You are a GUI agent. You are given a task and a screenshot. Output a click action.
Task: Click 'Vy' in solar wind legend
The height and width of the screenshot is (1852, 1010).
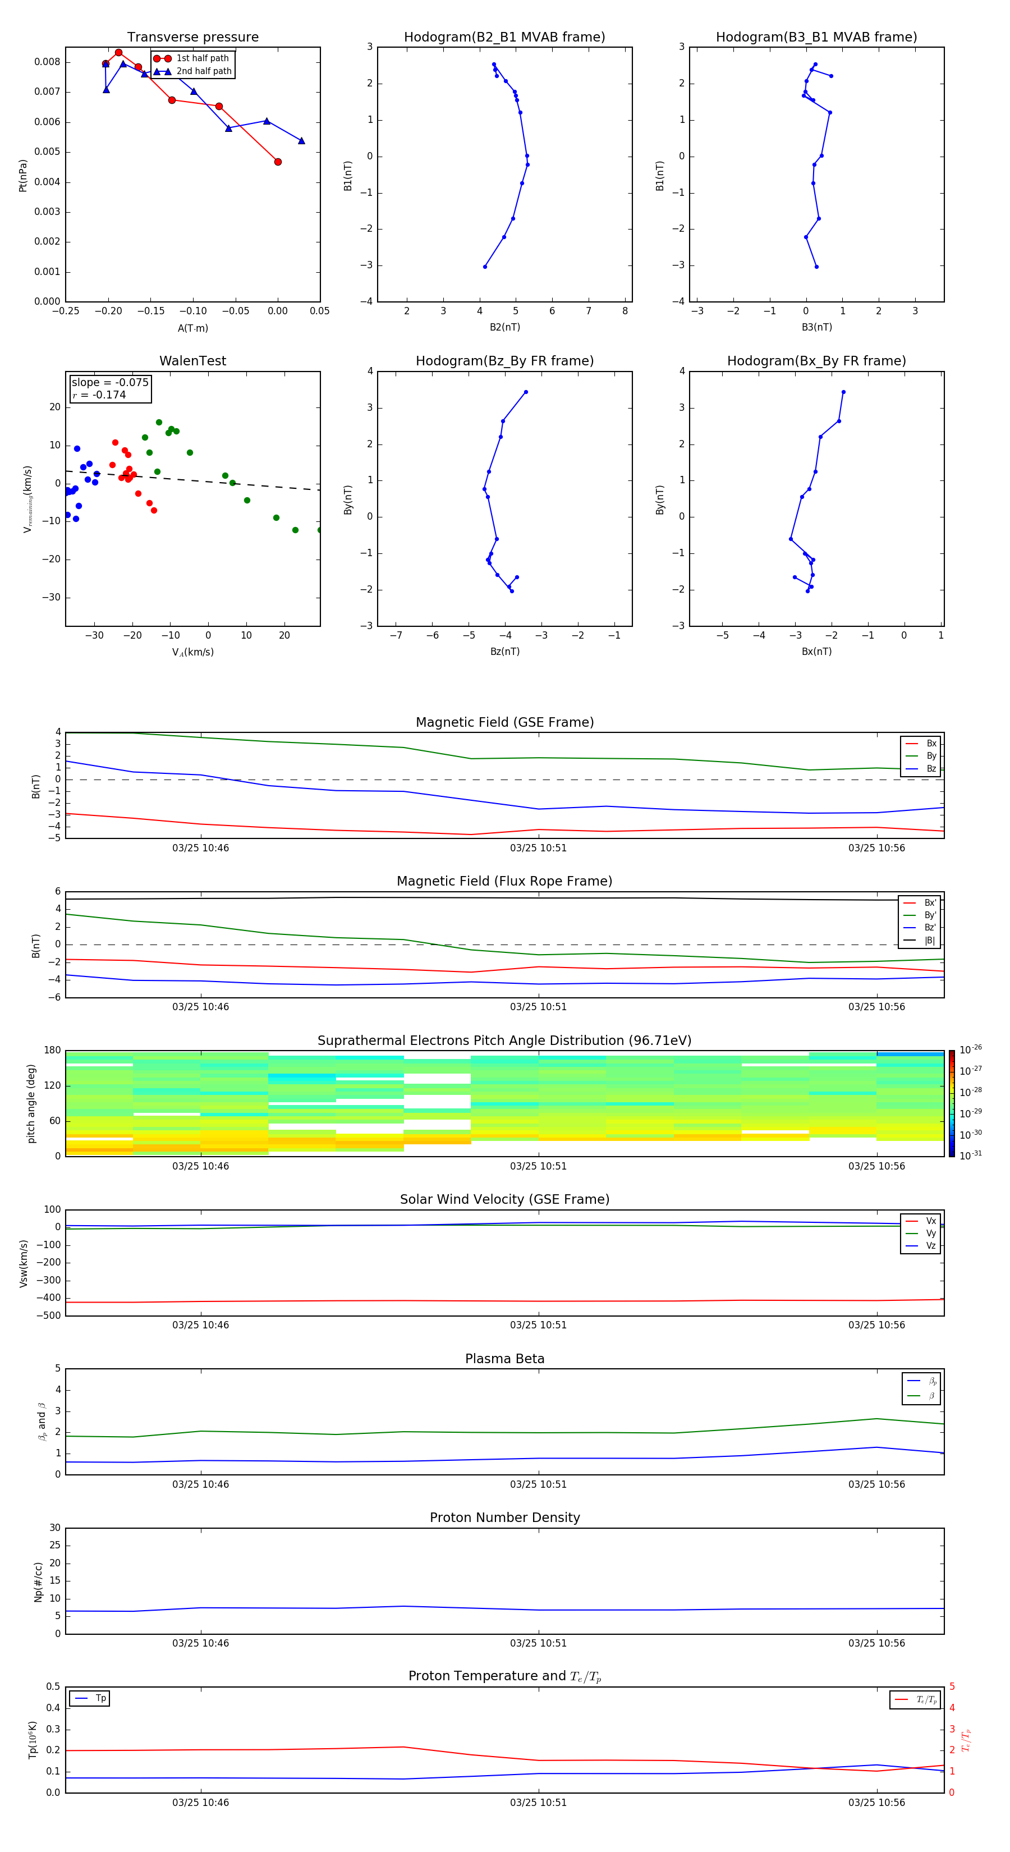(x=921, y=1234)
